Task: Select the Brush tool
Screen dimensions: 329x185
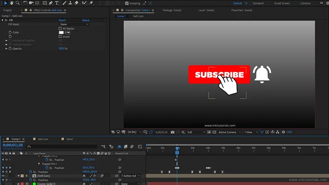Action: (64, 3)
